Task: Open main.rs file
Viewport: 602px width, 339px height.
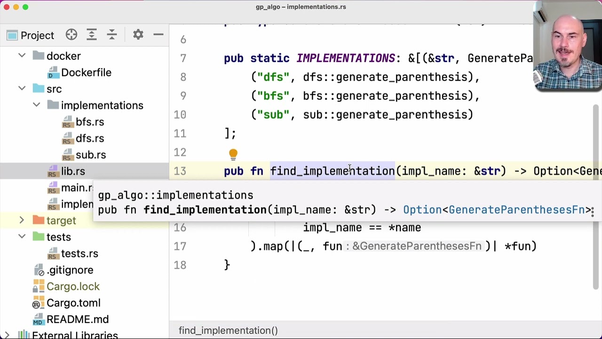Action: click(77, 188)
